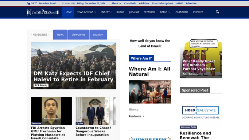Image resolution: width=249 pixels, height=140 pixels.
Task: Open the In Print page
Action: tap(198, 12)
